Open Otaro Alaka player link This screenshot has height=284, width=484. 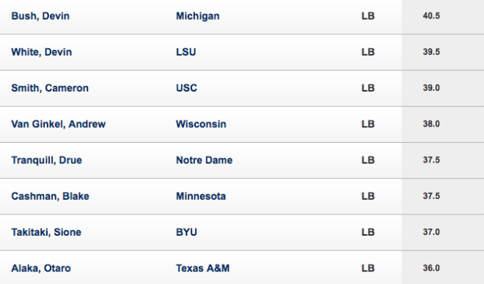pos(41,269)
